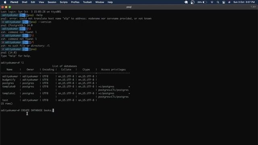The width and height of the screenshot is (258, 145).
Task: Click the globe icon in the menu bar
Action: click(x=193, y=2)
